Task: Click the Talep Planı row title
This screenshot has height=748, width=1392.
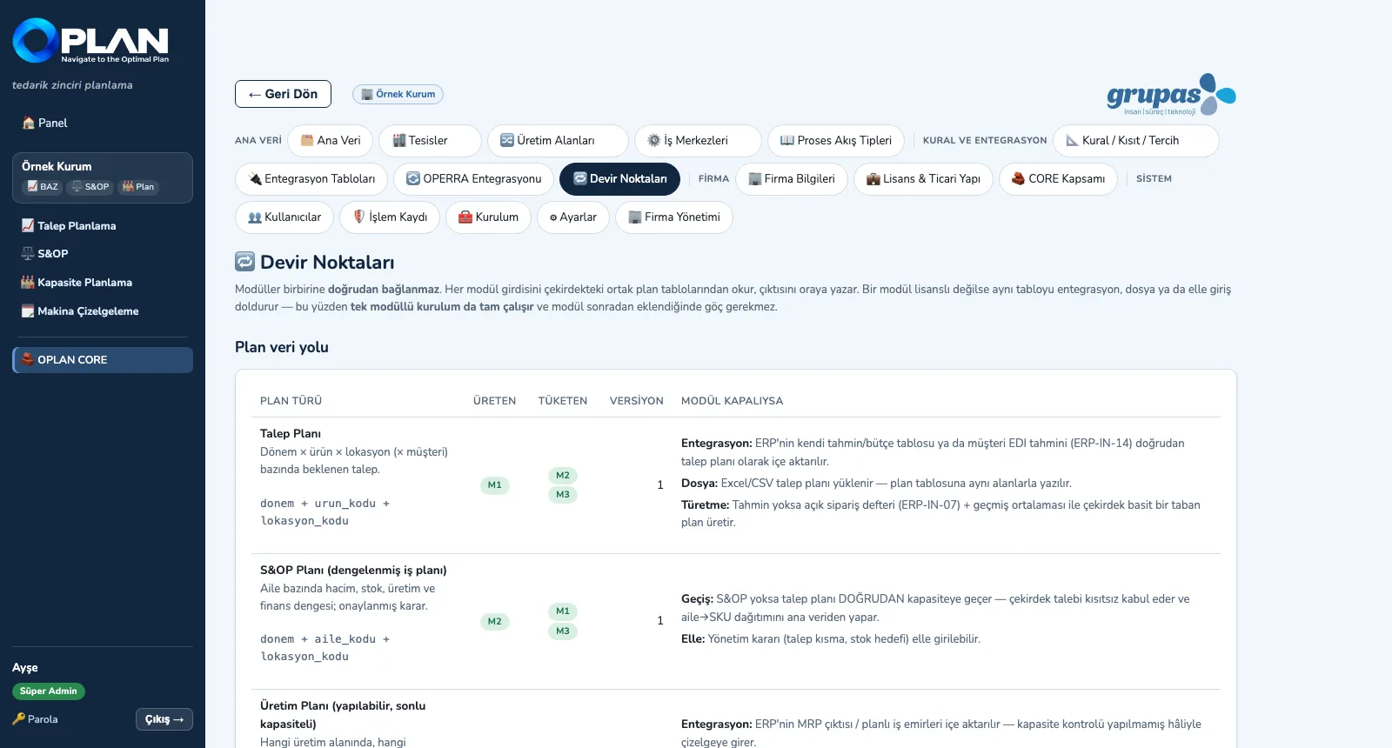Action: coord(291,433)
